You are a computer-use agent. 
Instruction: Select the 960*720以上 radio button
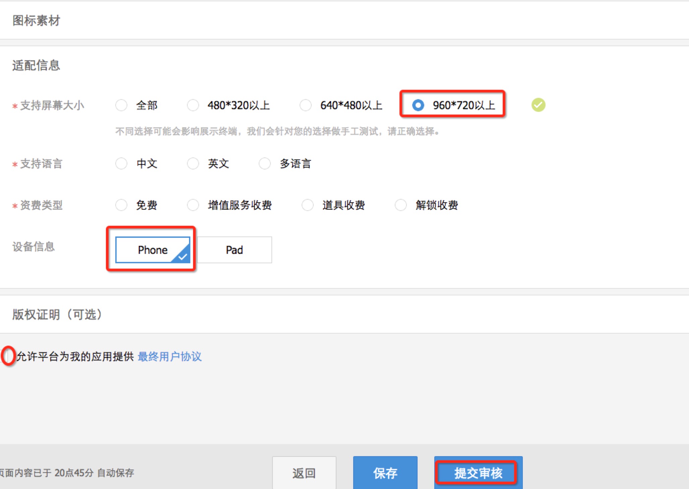418,105
